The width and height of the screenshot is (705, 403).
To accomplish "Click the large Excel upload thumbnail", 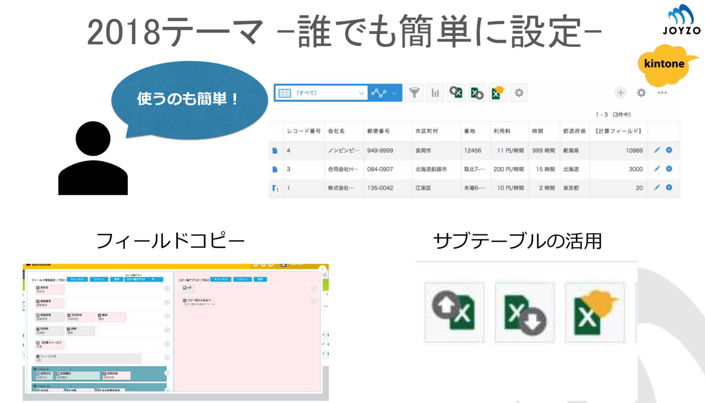I will click(x=454, y=312).
